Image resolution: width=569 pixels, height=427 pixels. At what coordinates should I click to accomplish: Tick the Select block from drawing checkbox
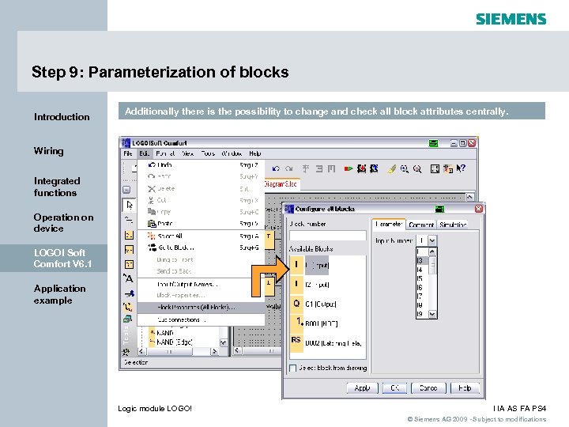[293, 368]
